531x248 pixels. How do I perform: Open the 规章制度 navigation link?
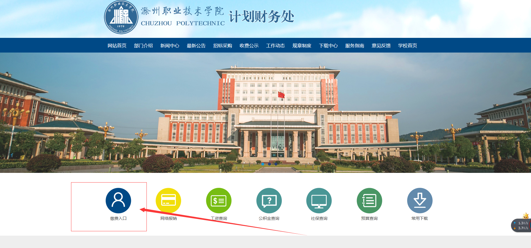pyautogui.click(x=302, y=45)
